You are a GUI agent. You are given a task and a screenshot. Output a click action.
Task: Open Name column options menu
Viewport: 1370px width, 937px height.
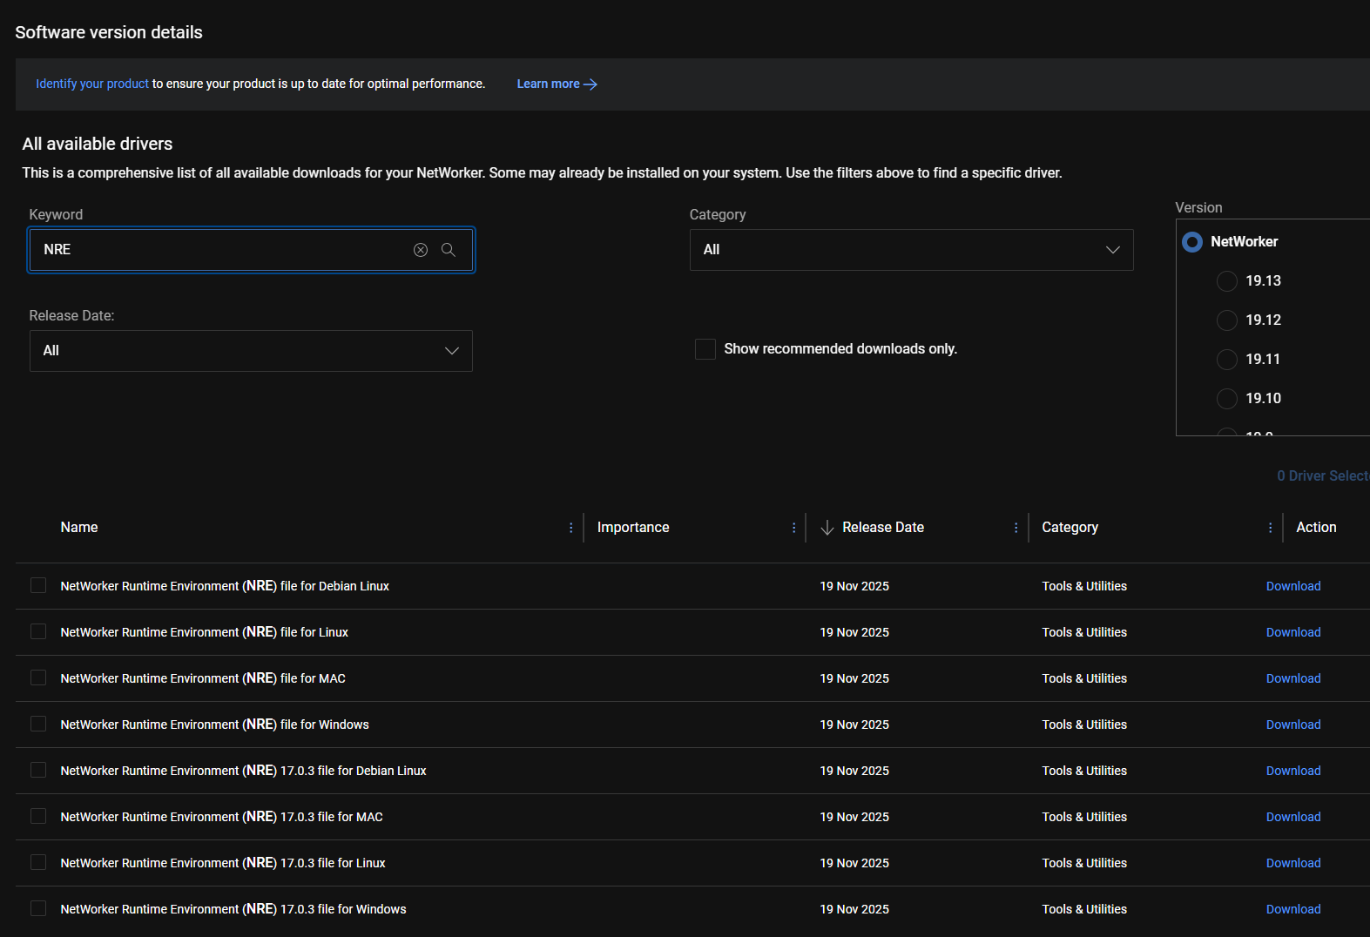[x=571, y=528]
